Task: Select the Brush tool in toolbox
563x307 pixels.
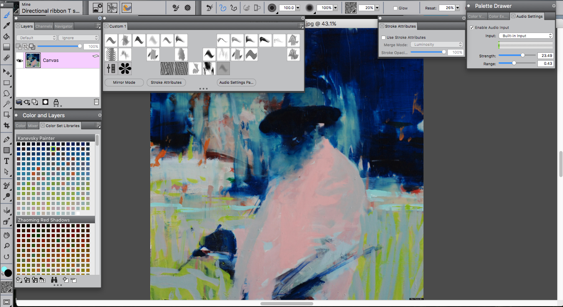Action: (7, 15)
